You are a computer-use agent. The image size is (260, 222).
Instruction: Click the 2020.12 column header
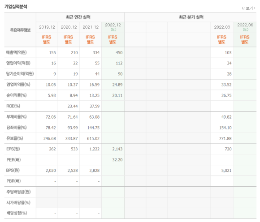69,27
